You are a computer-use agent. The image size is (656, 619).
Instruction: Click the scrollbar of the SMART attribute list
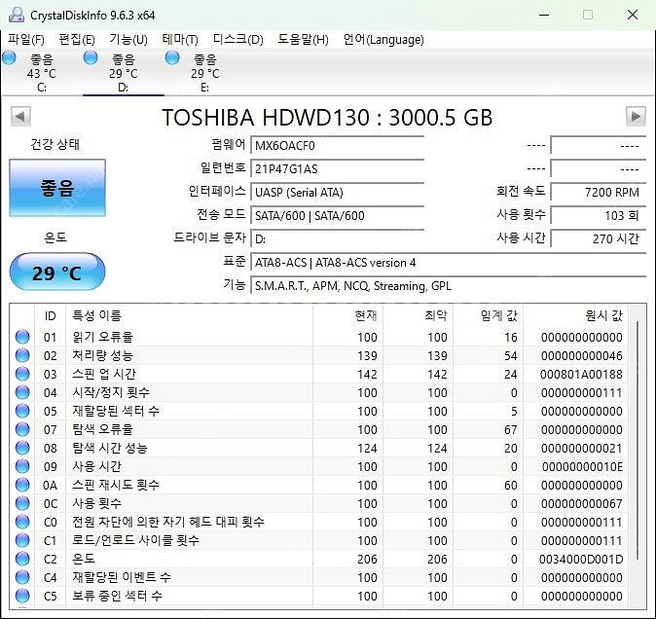coord(637,440)
